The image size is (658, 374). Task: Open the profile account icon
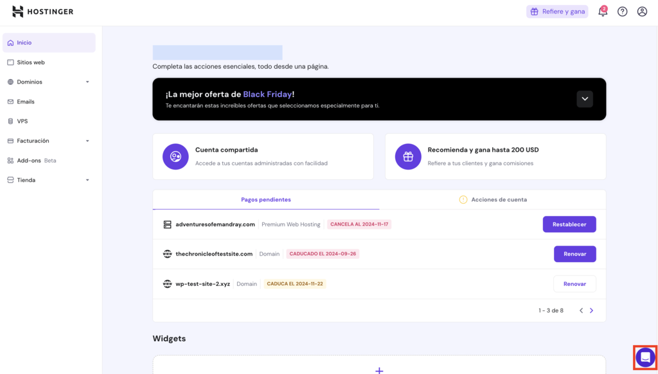point(642,12)
